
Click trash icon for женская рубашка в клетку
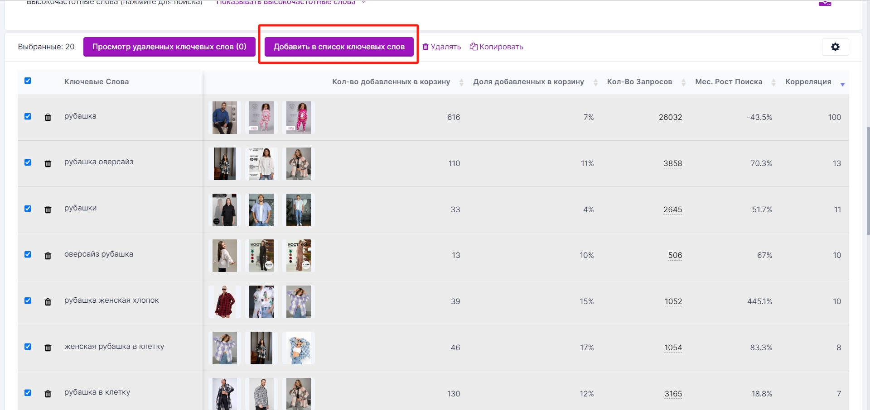48,348
